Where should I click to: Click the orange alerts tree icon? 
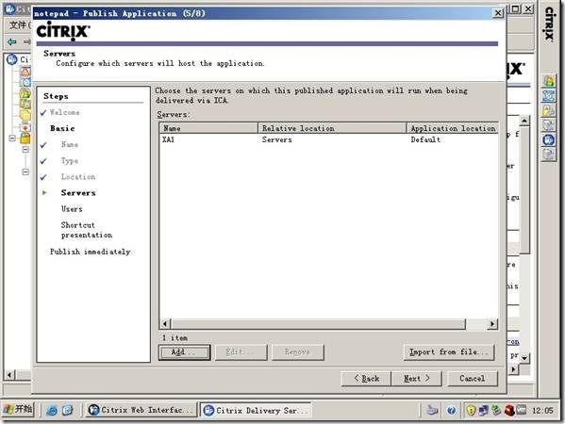pos(25,71)
